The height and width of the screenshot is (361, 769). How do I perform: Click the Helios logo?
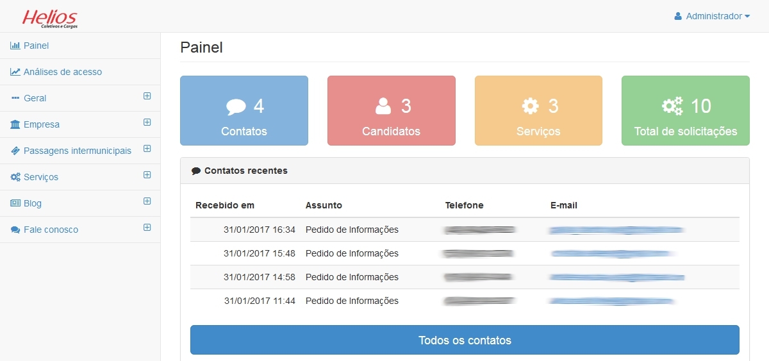pos(50,19)
